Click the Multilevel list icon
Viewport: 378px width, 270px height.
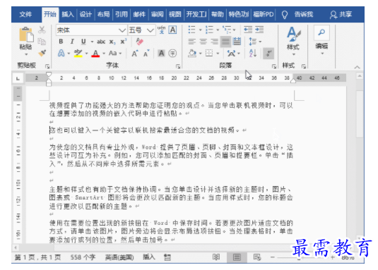227,30
